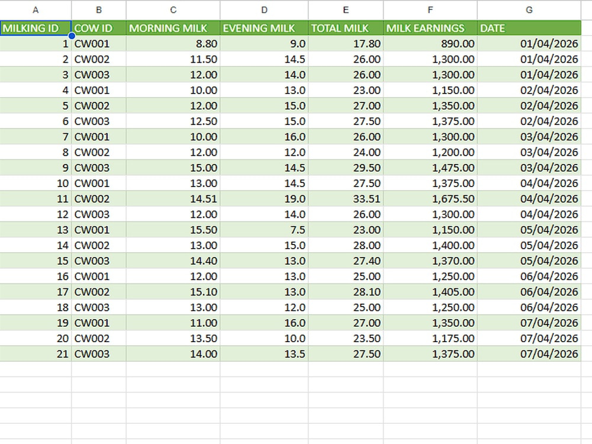The width and height of the screenshot is (592, 444).
Task: Select evening milk value 19.0
Action: tap(264, 198)
